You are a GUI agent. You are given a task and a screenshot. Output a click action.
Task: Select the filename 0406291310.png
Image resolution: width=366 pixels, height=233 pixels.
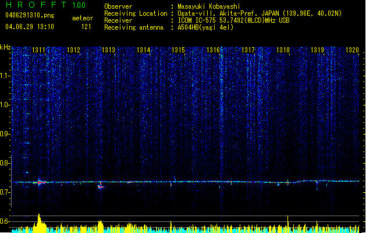click(x=30, y=15)
